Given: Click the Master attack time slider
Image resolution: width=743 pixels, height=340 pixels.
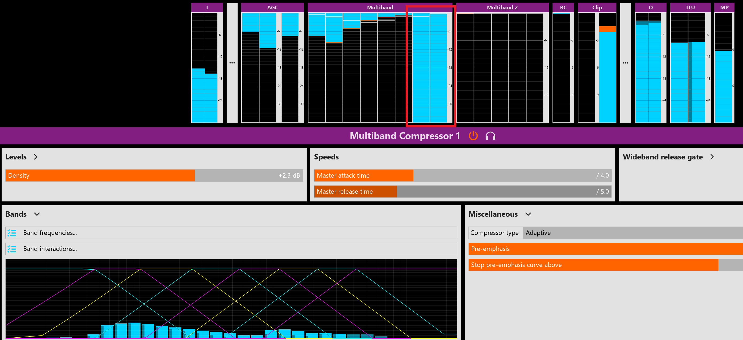Looking at the screenshot, I should pyautogui.click(x=462, y=175).
